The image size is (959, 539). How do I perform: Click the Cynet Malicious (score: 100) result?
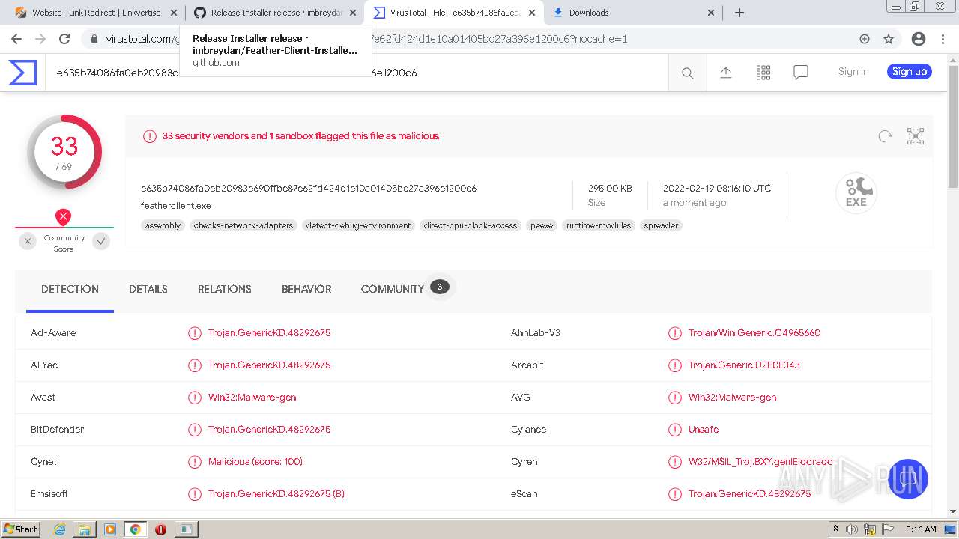click(255, 461)
